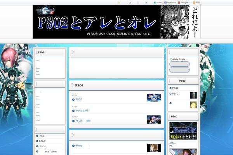Open the 07:17 PSO2 wiki article link

pos(83,121)
